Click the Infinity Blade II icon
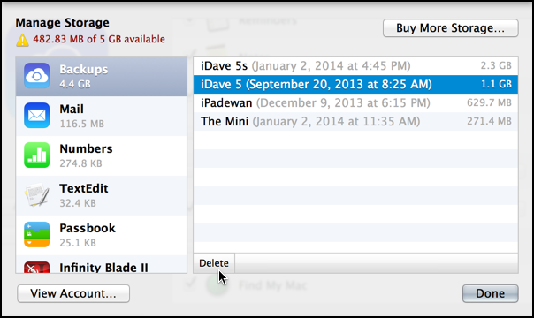The width and height of the screenshot is (534, 318). click(x=37, y=268)
